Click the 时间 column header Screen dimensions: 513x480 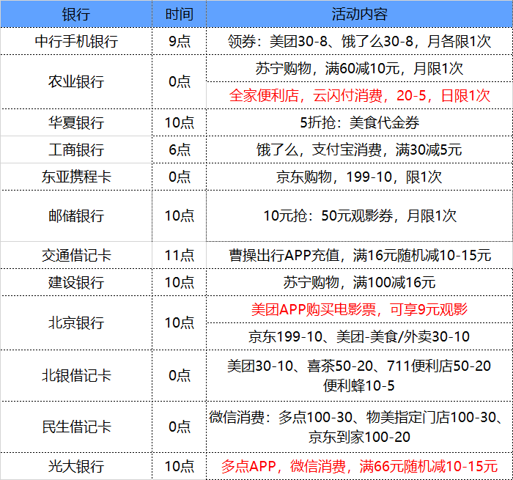(180, 14)
